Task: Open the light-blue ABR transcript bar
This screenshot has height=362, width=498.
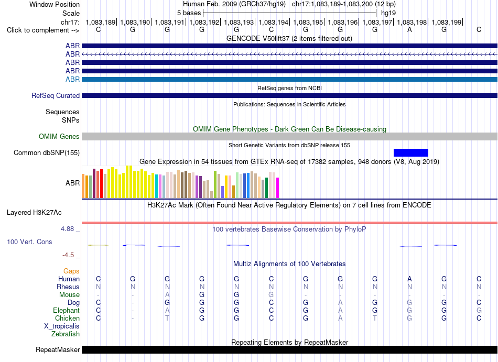Action: (289, 79)
